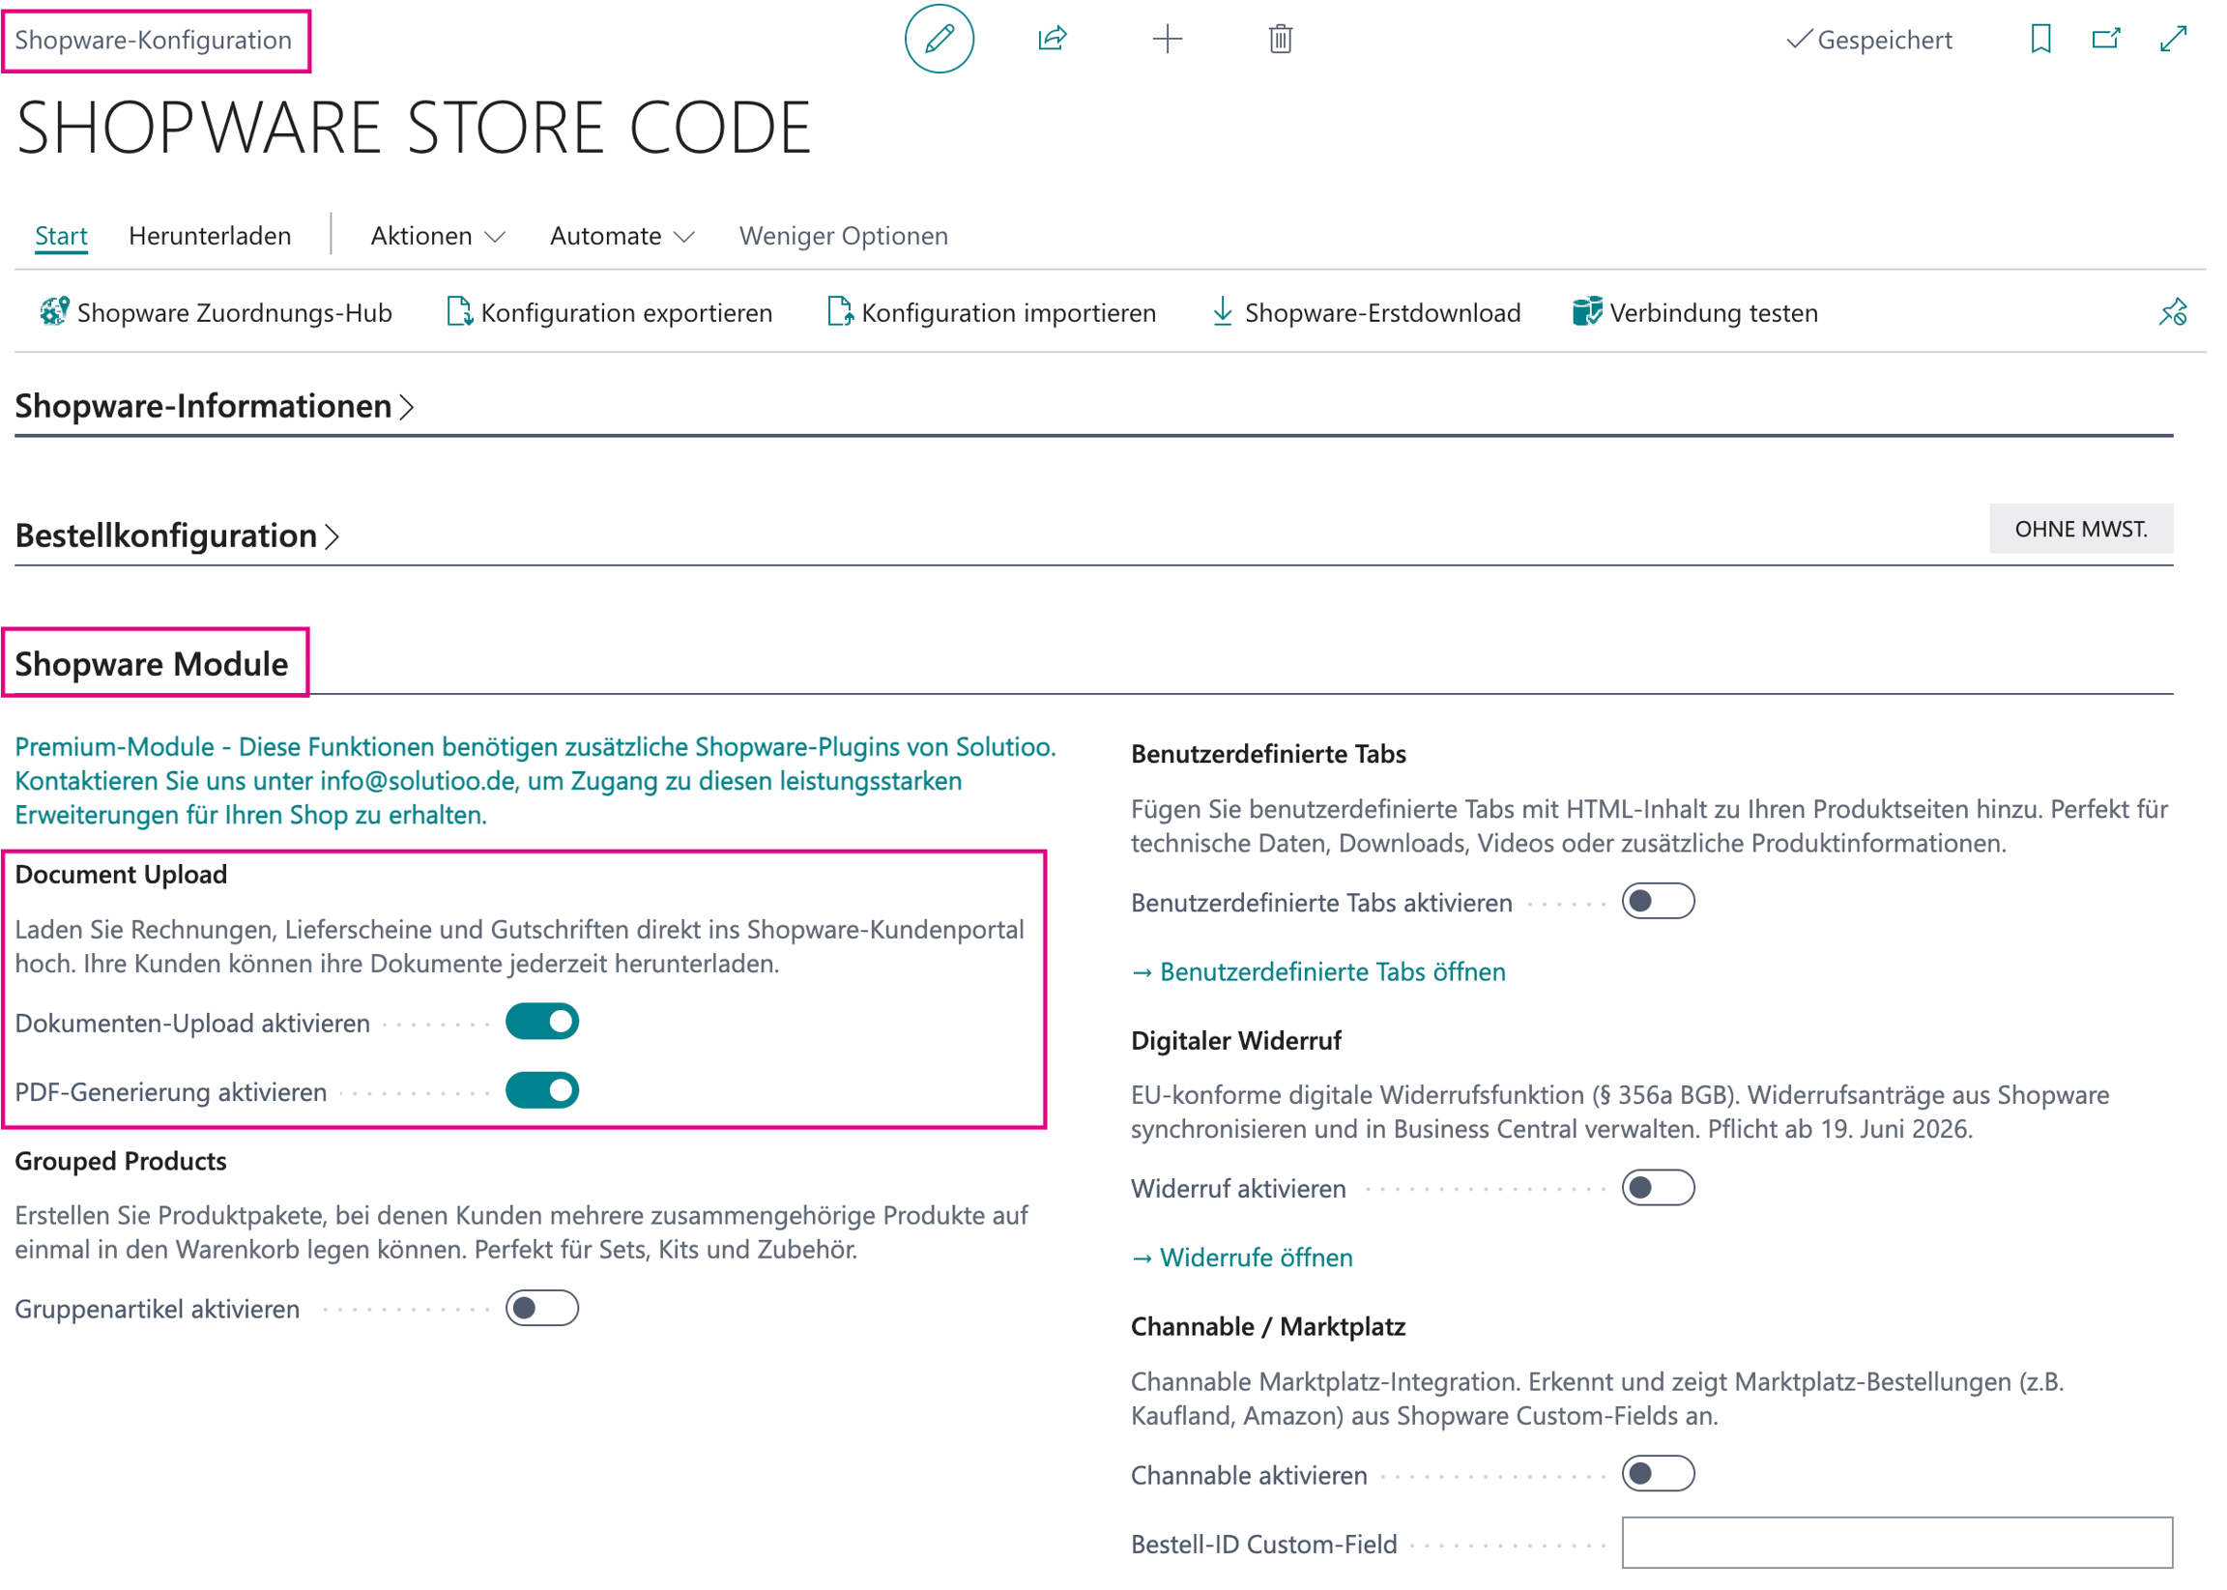Viewport: 2227px width, 1590px height.
Task: Click Konfiguration importieren
Action: click(x=991, y=312)
